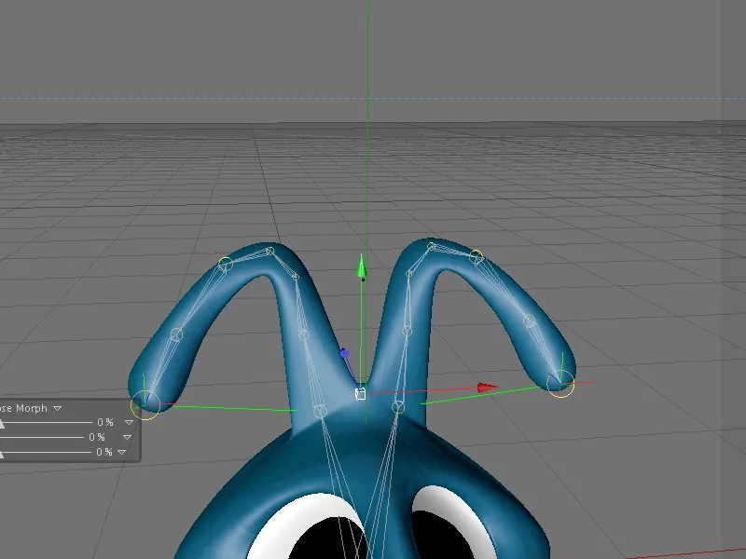Click the red X-axis arrow handle
The image size is (746, 559).
487,388
